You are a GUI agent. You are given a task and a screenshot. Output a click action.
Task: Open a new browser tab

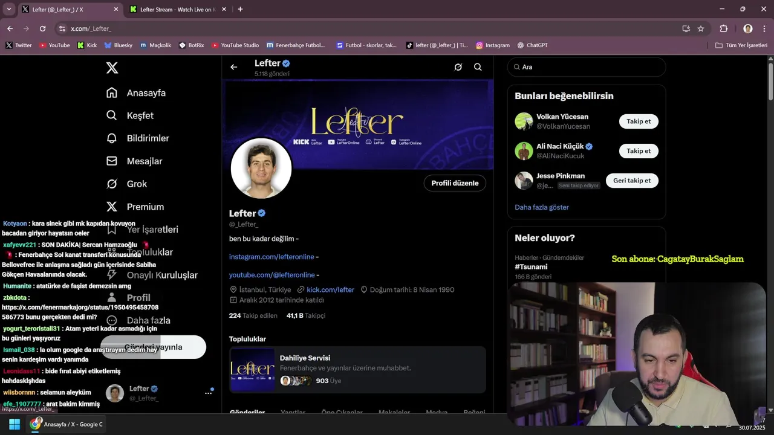240,9
